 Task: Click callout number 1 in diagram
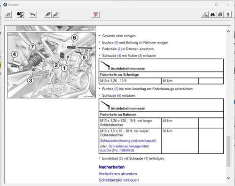[64, 68]
